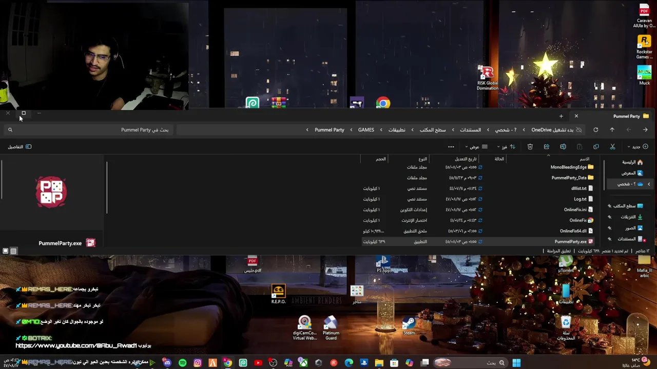Open Desktop (سطح المكتب) in navigation pane
The width and height of the screenshot is (657, 369).
coord(628,206)
